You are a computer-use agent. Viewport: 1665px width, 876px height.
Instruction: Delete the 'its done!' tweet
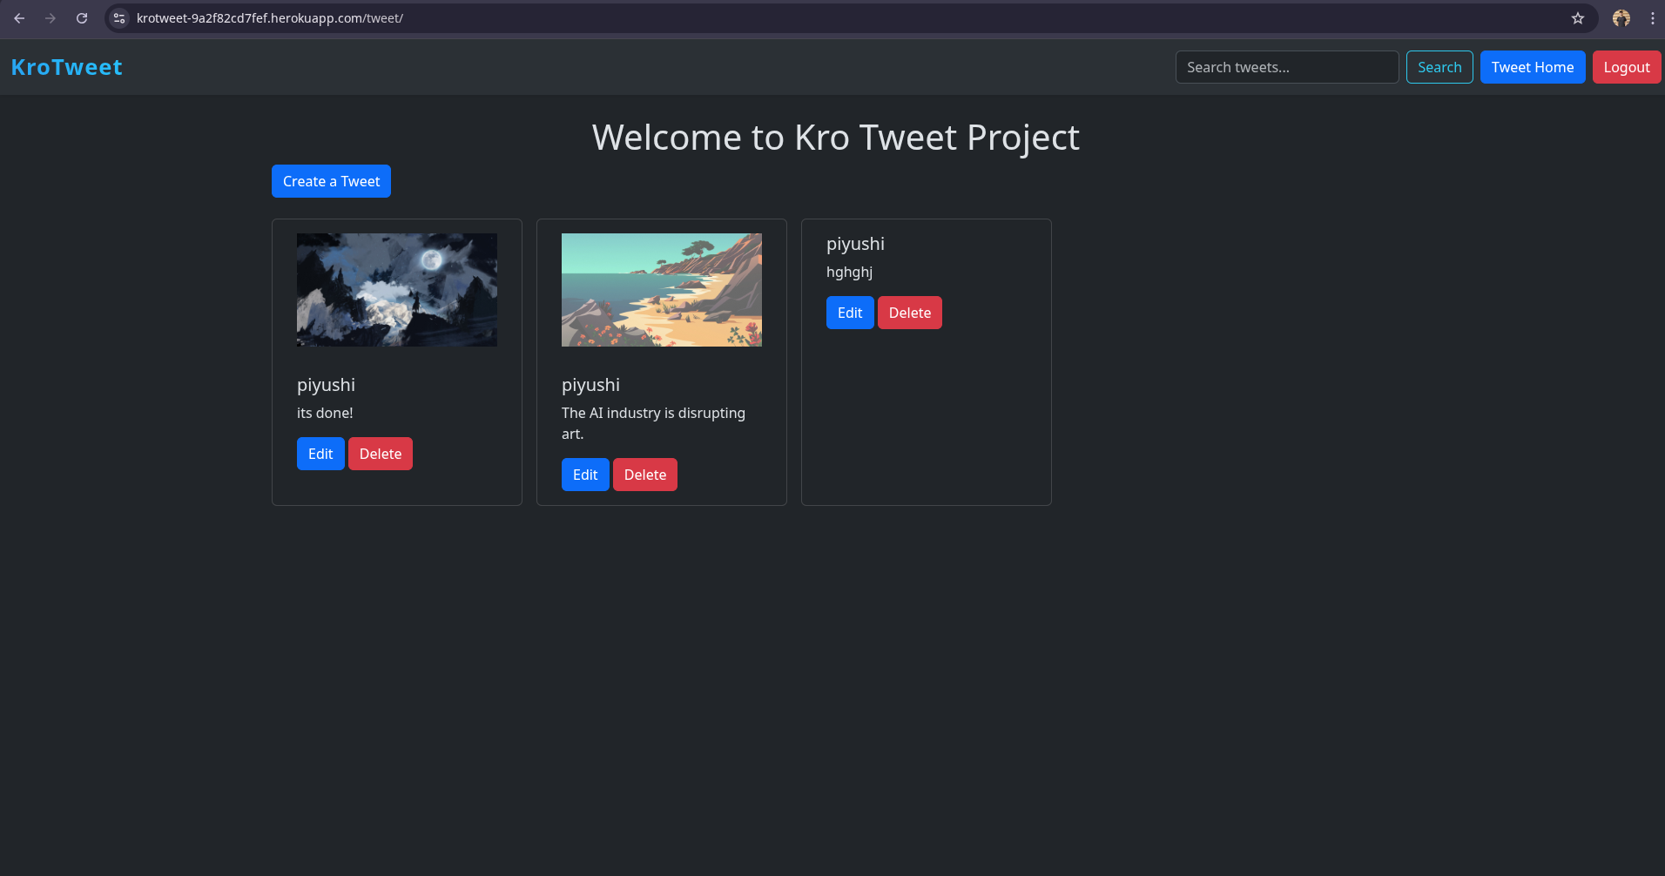(380, 453)
